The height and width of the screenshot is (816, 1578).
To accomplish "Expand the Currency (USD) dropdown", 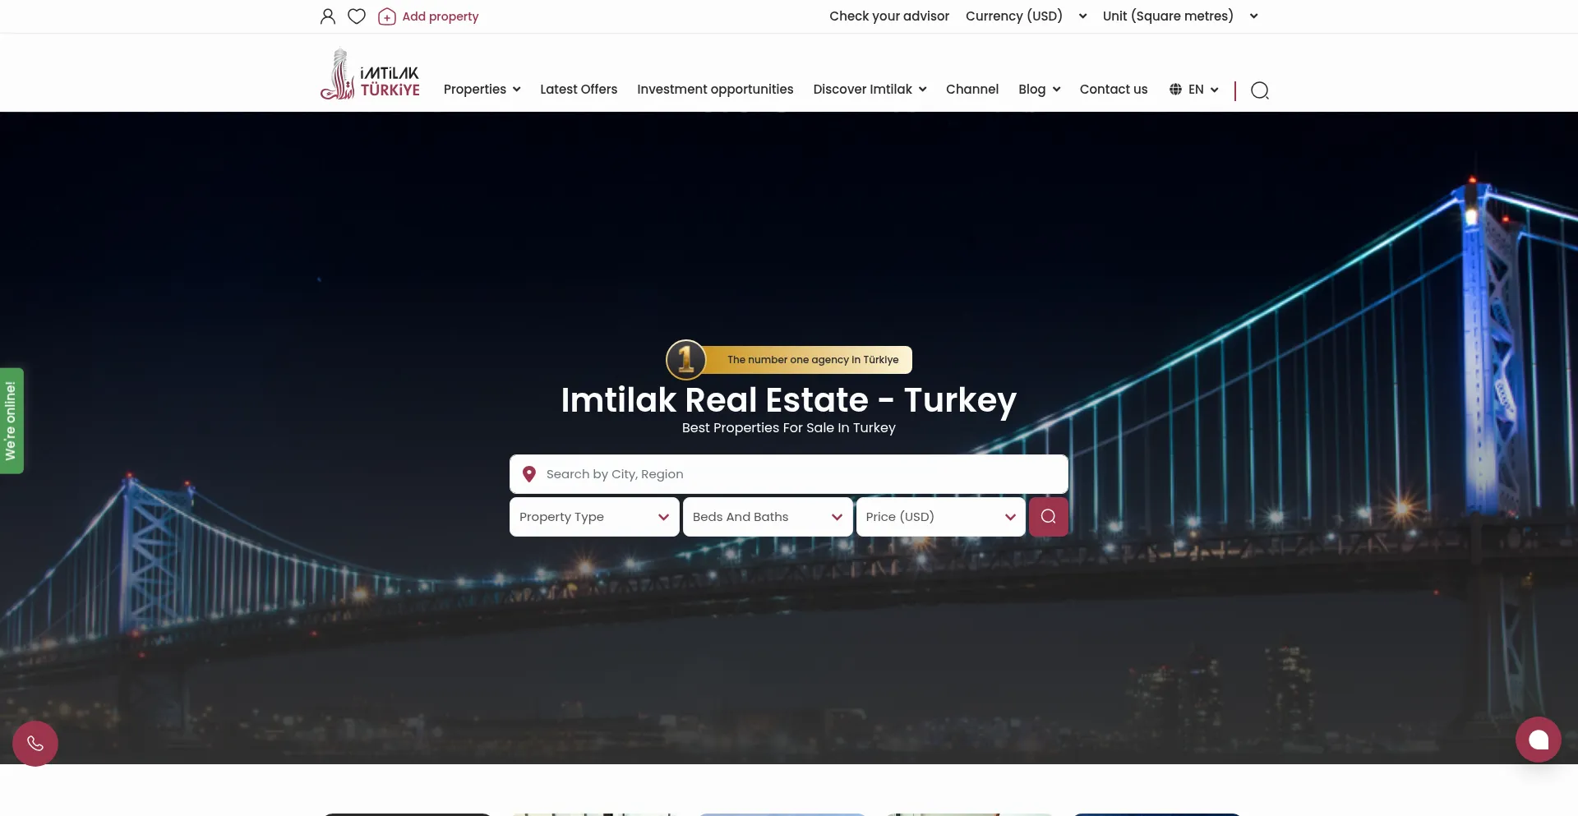I will pos(1027,16).
